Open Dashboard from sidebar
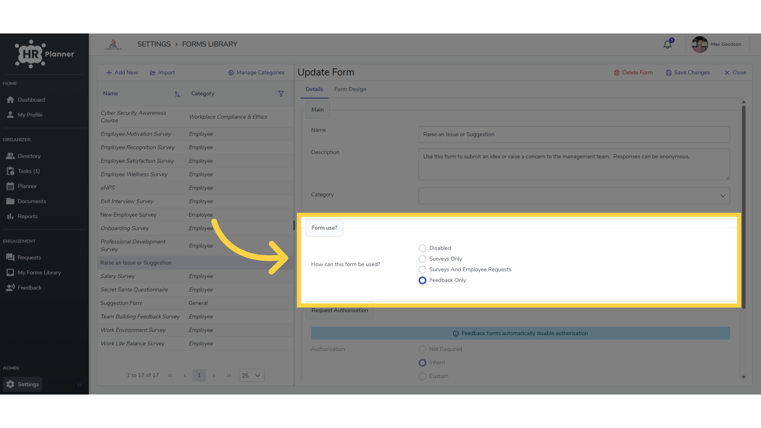 (x=26, y=100)
